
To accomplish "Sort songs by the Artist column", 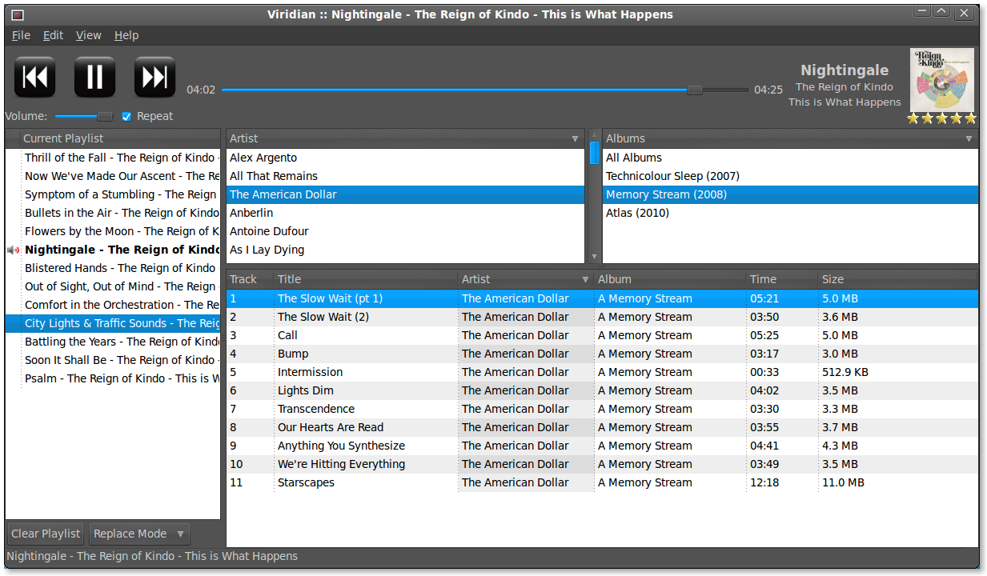I will click(525, 279).
